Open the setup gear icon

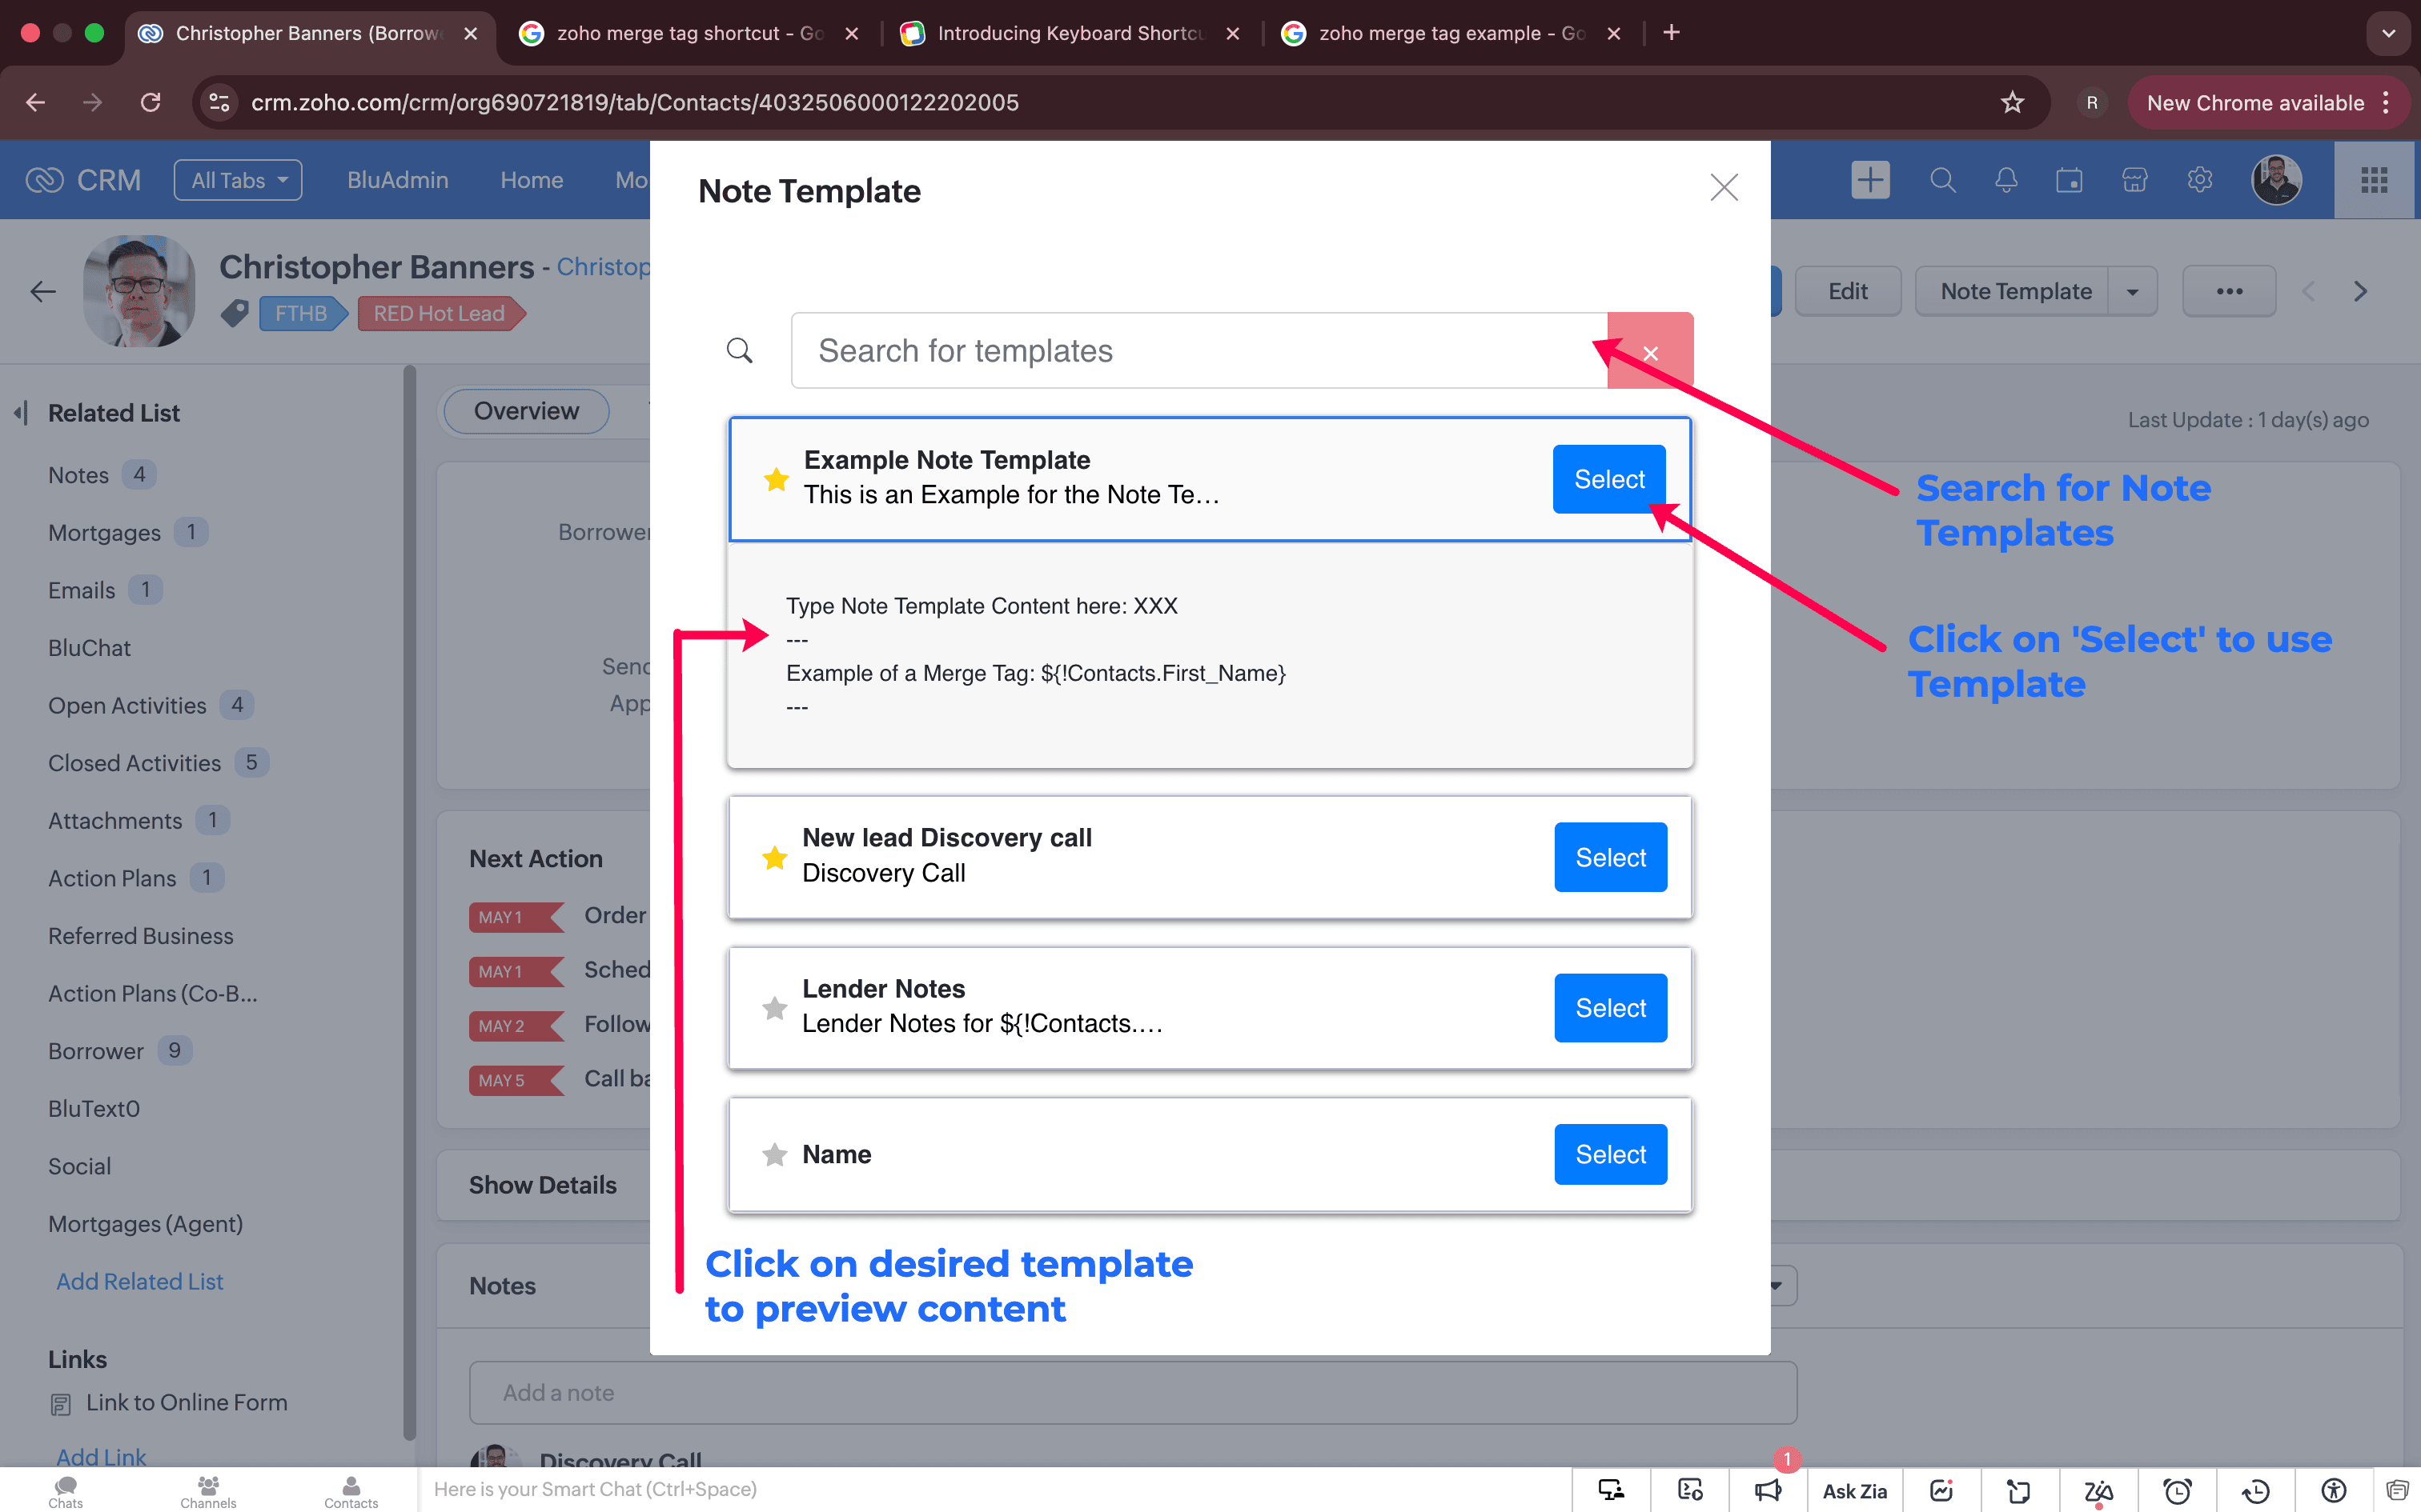(2199, 180)
